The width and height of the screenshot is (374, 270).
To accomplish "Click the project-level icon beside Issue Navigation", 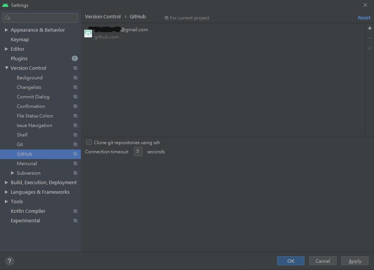I will 76,125.
